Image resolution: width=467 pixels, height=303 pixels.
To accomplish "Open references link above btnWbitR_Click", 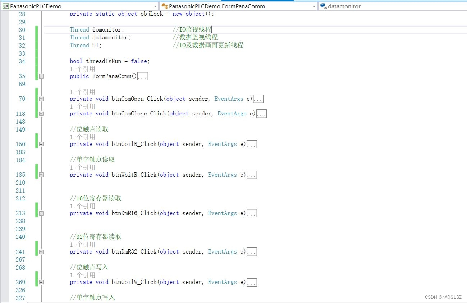I will (82, 167).
